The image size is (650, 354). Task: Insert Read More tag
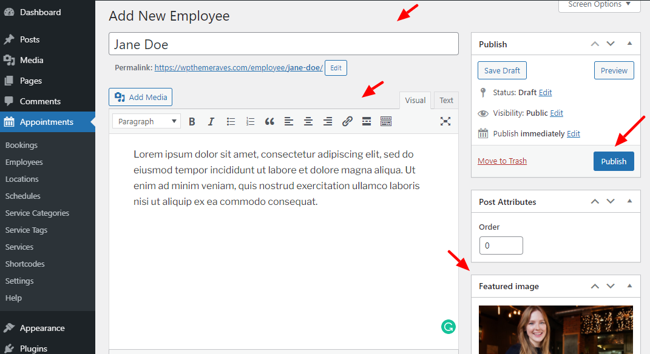(x=367, y=121)
